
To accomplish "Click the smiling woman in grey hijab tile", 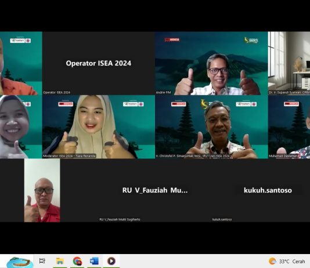I will pyautogui.click(x=21, y=127).
